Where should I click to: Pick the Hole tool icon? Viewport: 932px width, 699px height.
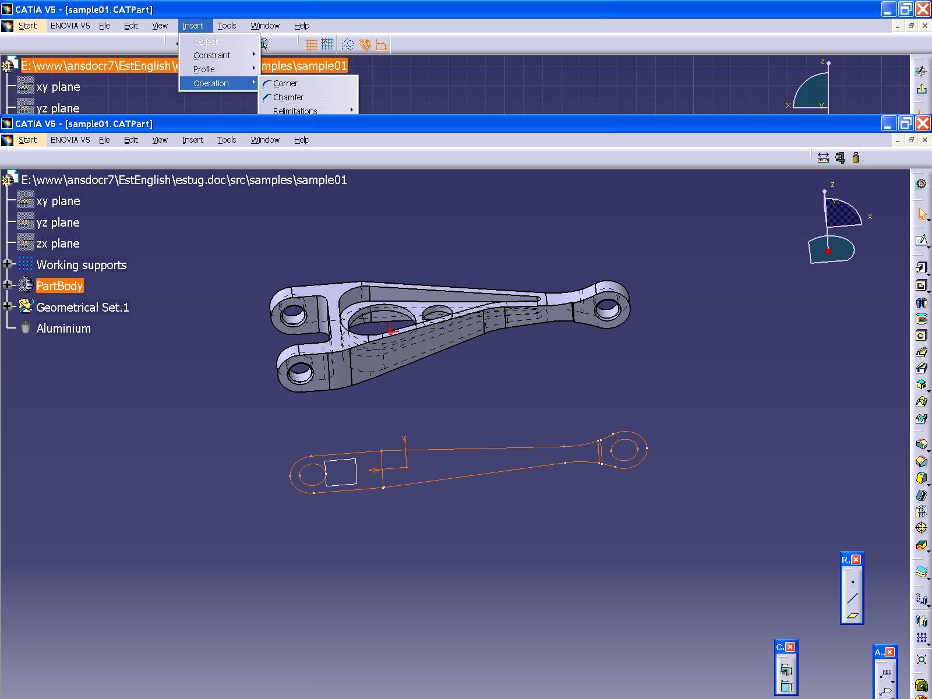pyautogui.click(x=921, y=336)
